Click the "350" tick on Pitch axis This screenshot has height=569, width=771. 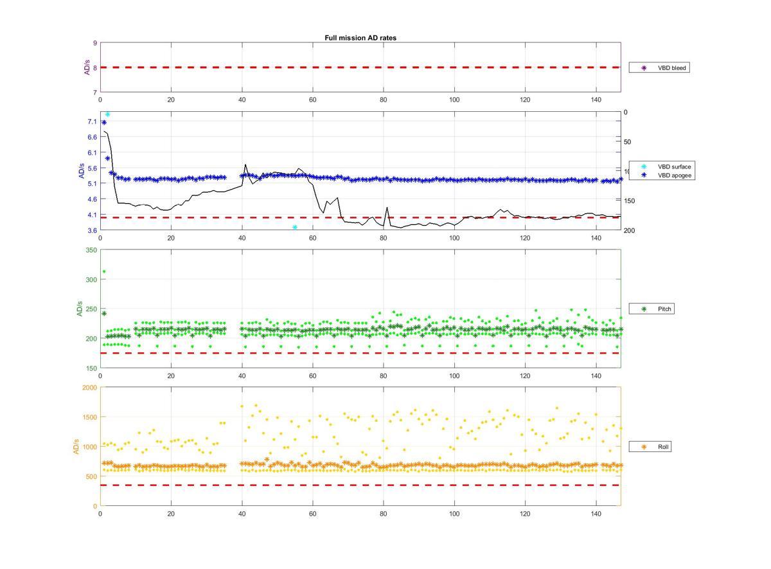click(91, 250)
